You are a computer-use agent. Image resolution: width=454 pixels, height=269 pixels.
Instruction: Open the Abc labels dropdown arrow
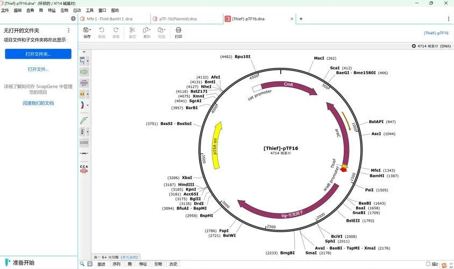[x=88, y=132]
